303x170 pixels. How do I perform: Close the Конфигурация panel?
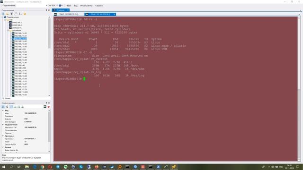(49, 103)
